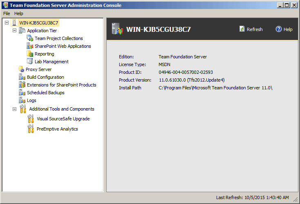Viewport: 300px width, 204px height.
Task: Click the Product Version value 11.0.61030.0
Action: [192, 80]
